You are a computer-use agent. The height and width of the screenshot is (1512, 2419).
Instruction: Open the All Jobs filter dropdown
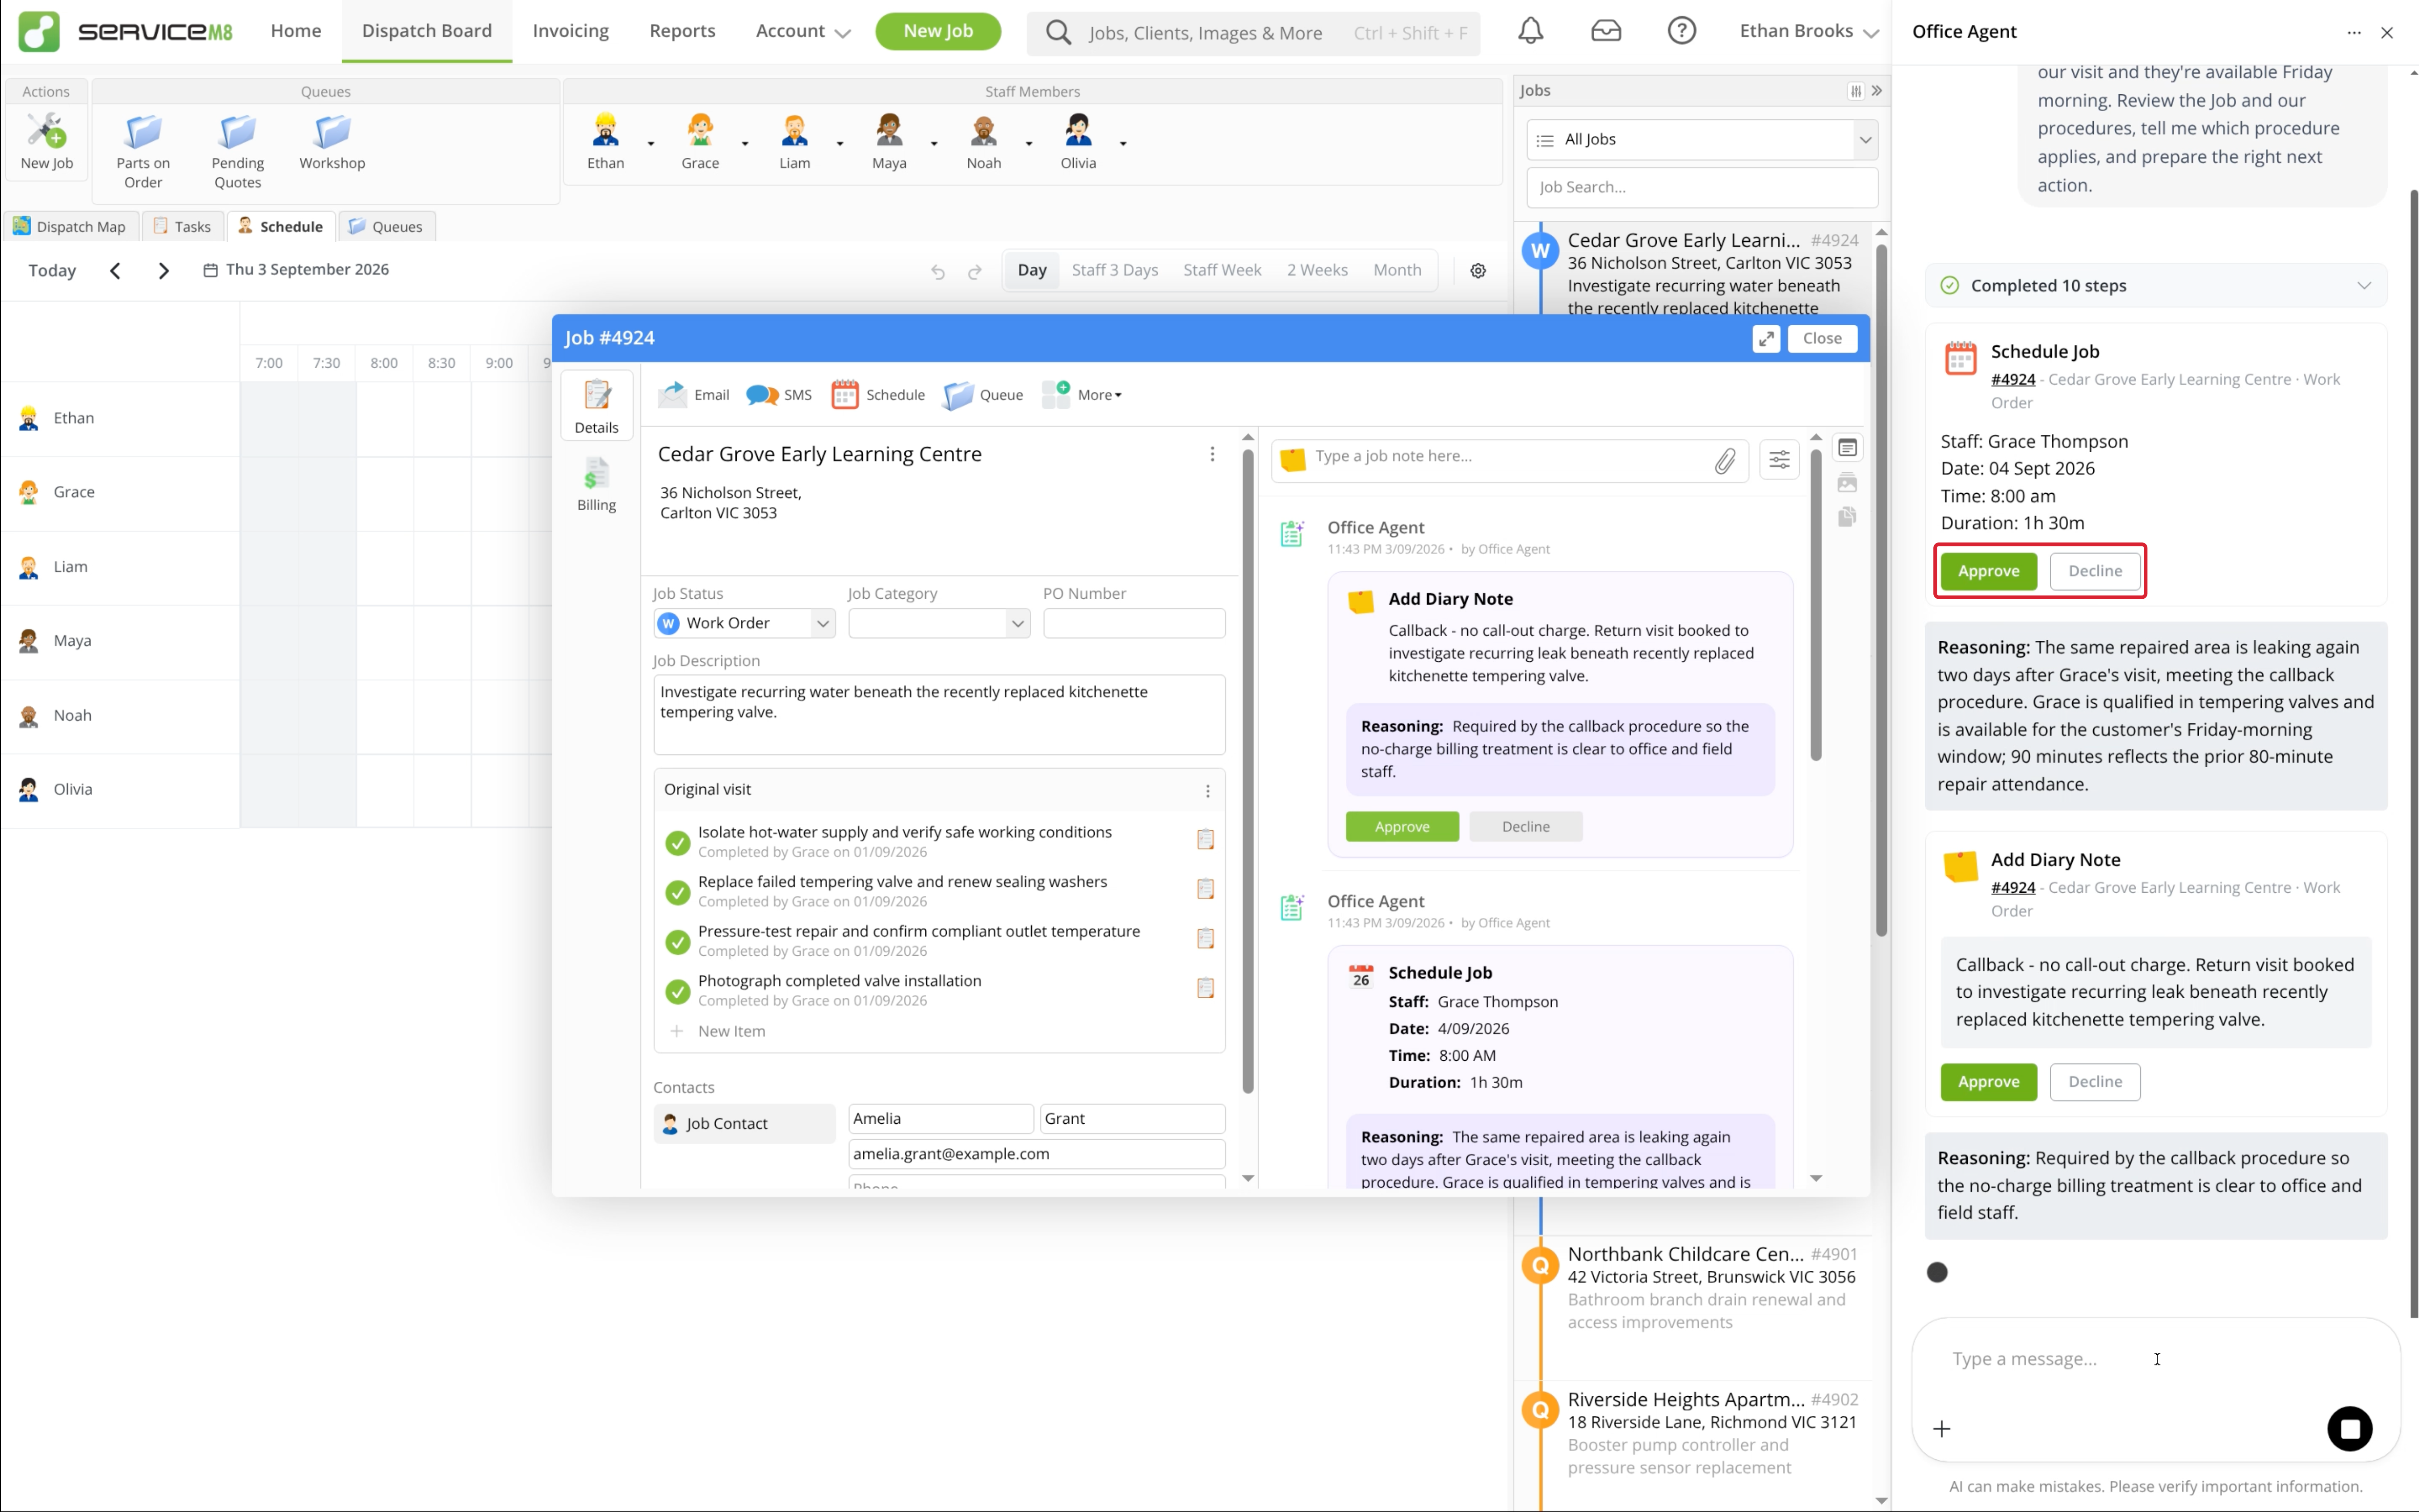pyautogui.click(x=1702, y=139)
